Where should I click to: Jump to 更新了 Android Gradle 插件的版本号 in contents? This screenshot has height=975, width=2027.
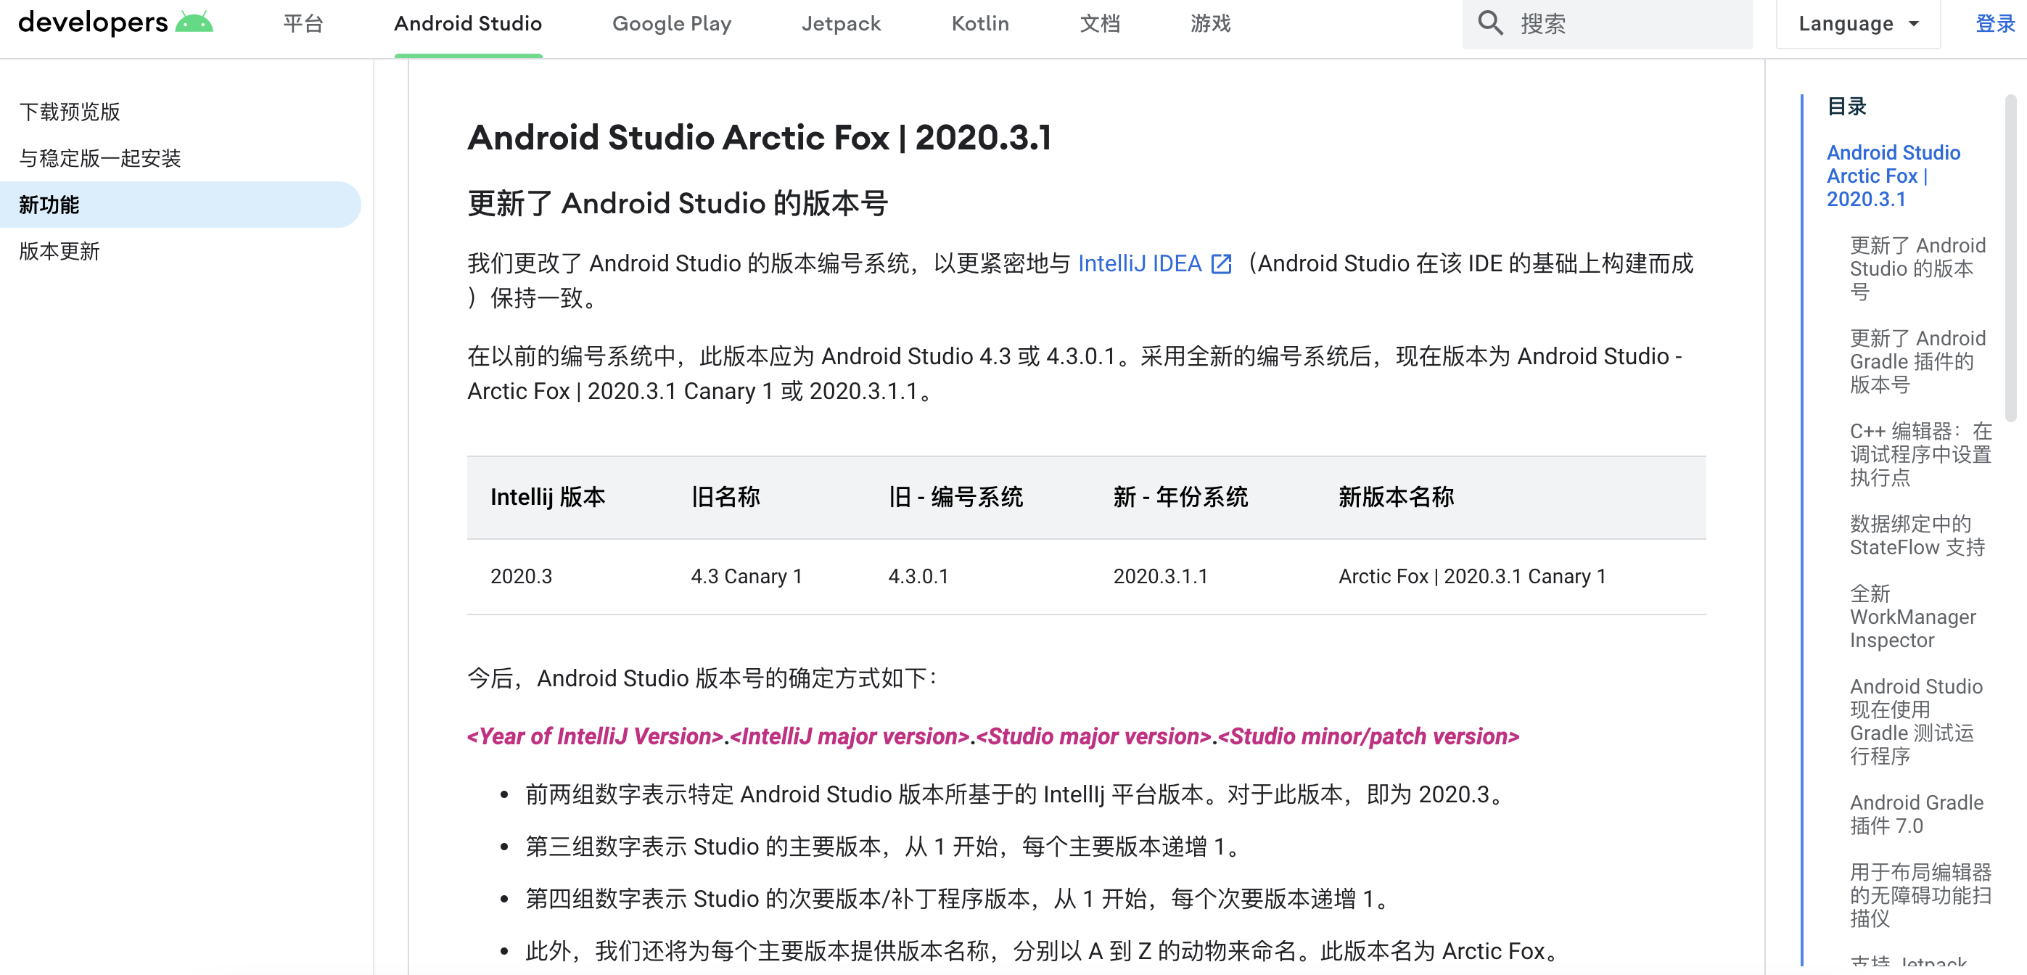pyautogui.click(x=1917, y=361)
